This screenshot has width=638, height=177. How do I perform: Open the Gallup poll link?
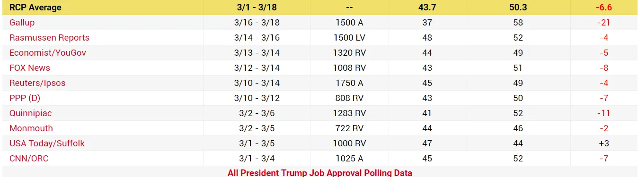[22, 23]
